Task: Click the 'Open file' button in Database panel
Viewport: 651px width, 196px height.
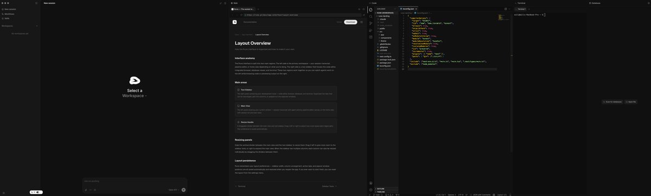Action: click(631, 102)
